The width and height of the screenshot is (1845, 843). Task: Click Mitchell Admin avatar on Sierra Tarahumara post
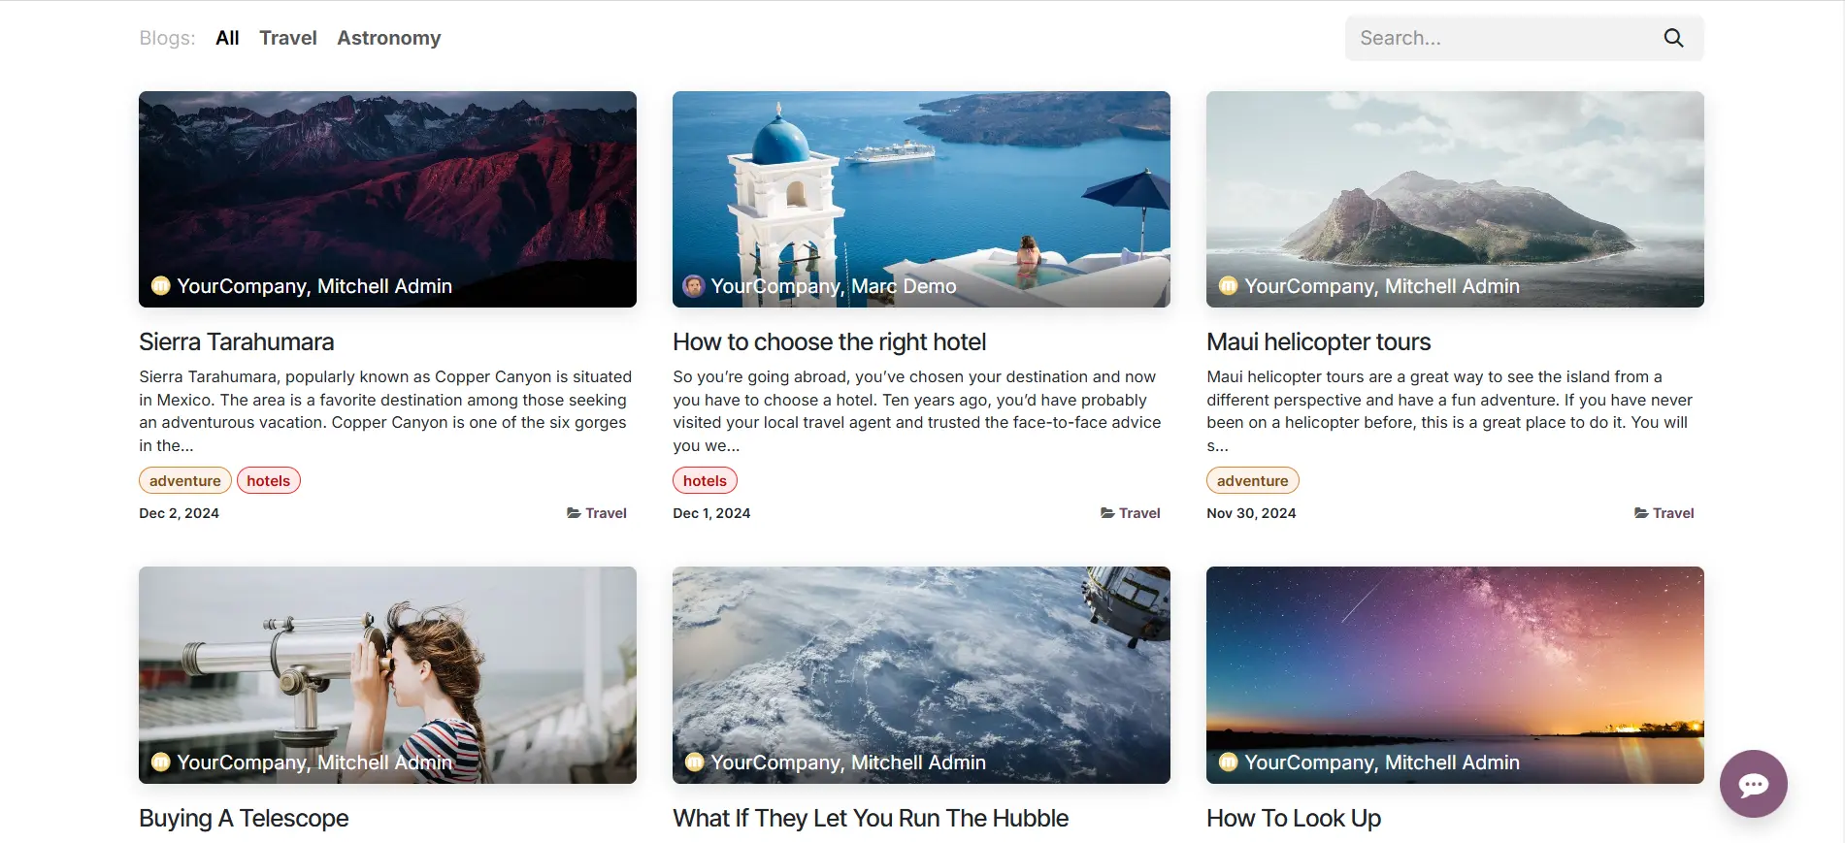point(160,285)
